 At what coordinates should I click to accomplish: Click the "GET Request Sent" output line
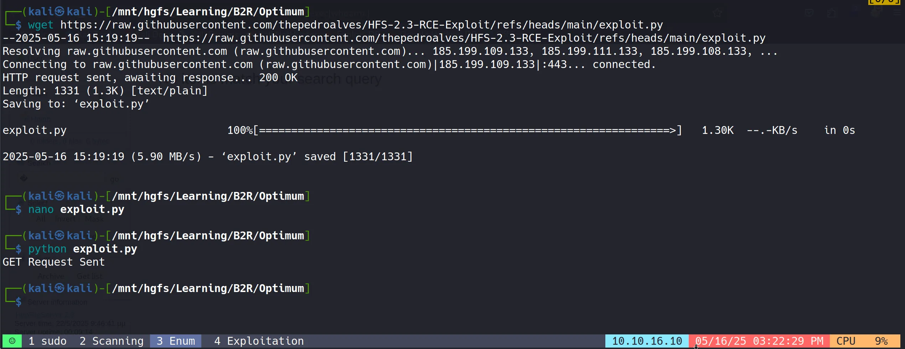click(53, 262)
